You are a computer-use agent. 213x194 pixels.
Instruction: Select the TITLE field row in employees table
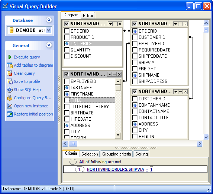(93, 100)
